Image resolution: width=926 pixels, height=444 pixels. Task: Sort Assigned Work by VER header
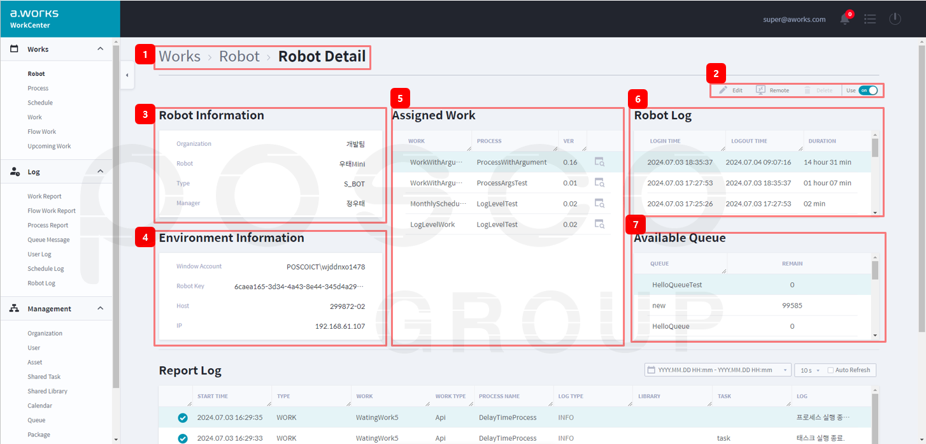coord(569,141)
